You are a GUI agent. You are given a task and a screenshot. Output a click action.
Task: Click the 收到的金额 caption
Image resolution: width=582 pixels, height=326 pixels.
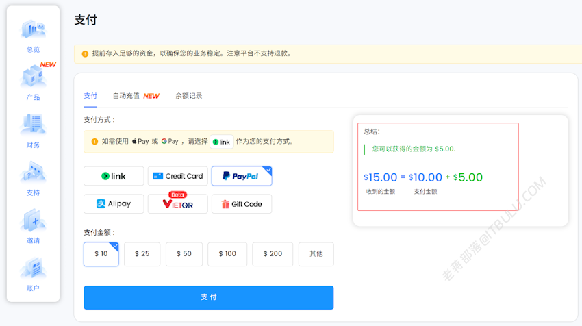[381, 192]
